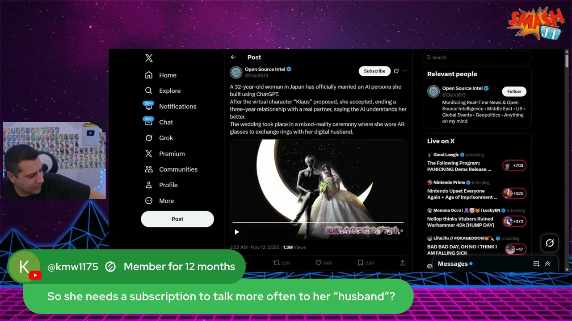The image size is (572, 321).
Task: Open the Communities people icon
Action: [x=149, y=169]
